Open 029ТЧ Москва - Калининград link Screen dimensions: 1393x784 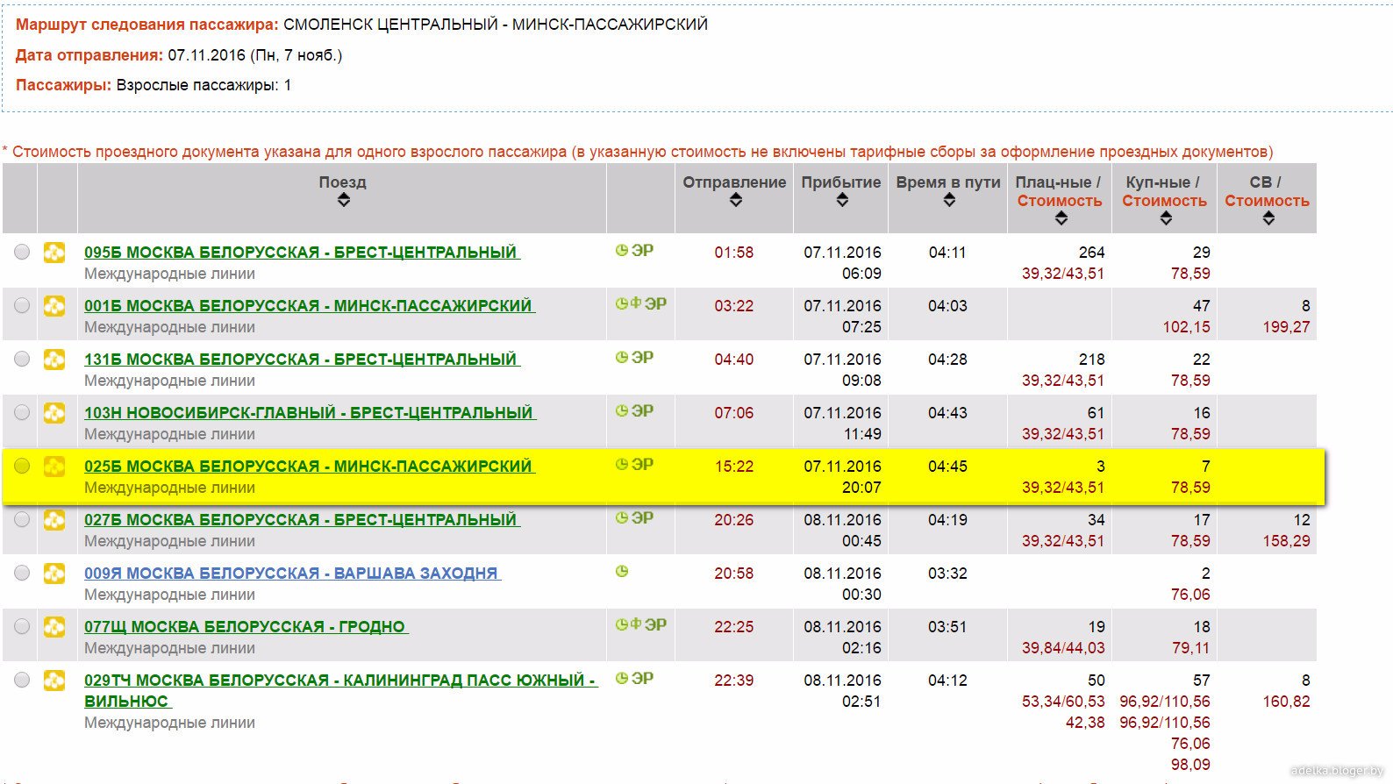(340, 691)
